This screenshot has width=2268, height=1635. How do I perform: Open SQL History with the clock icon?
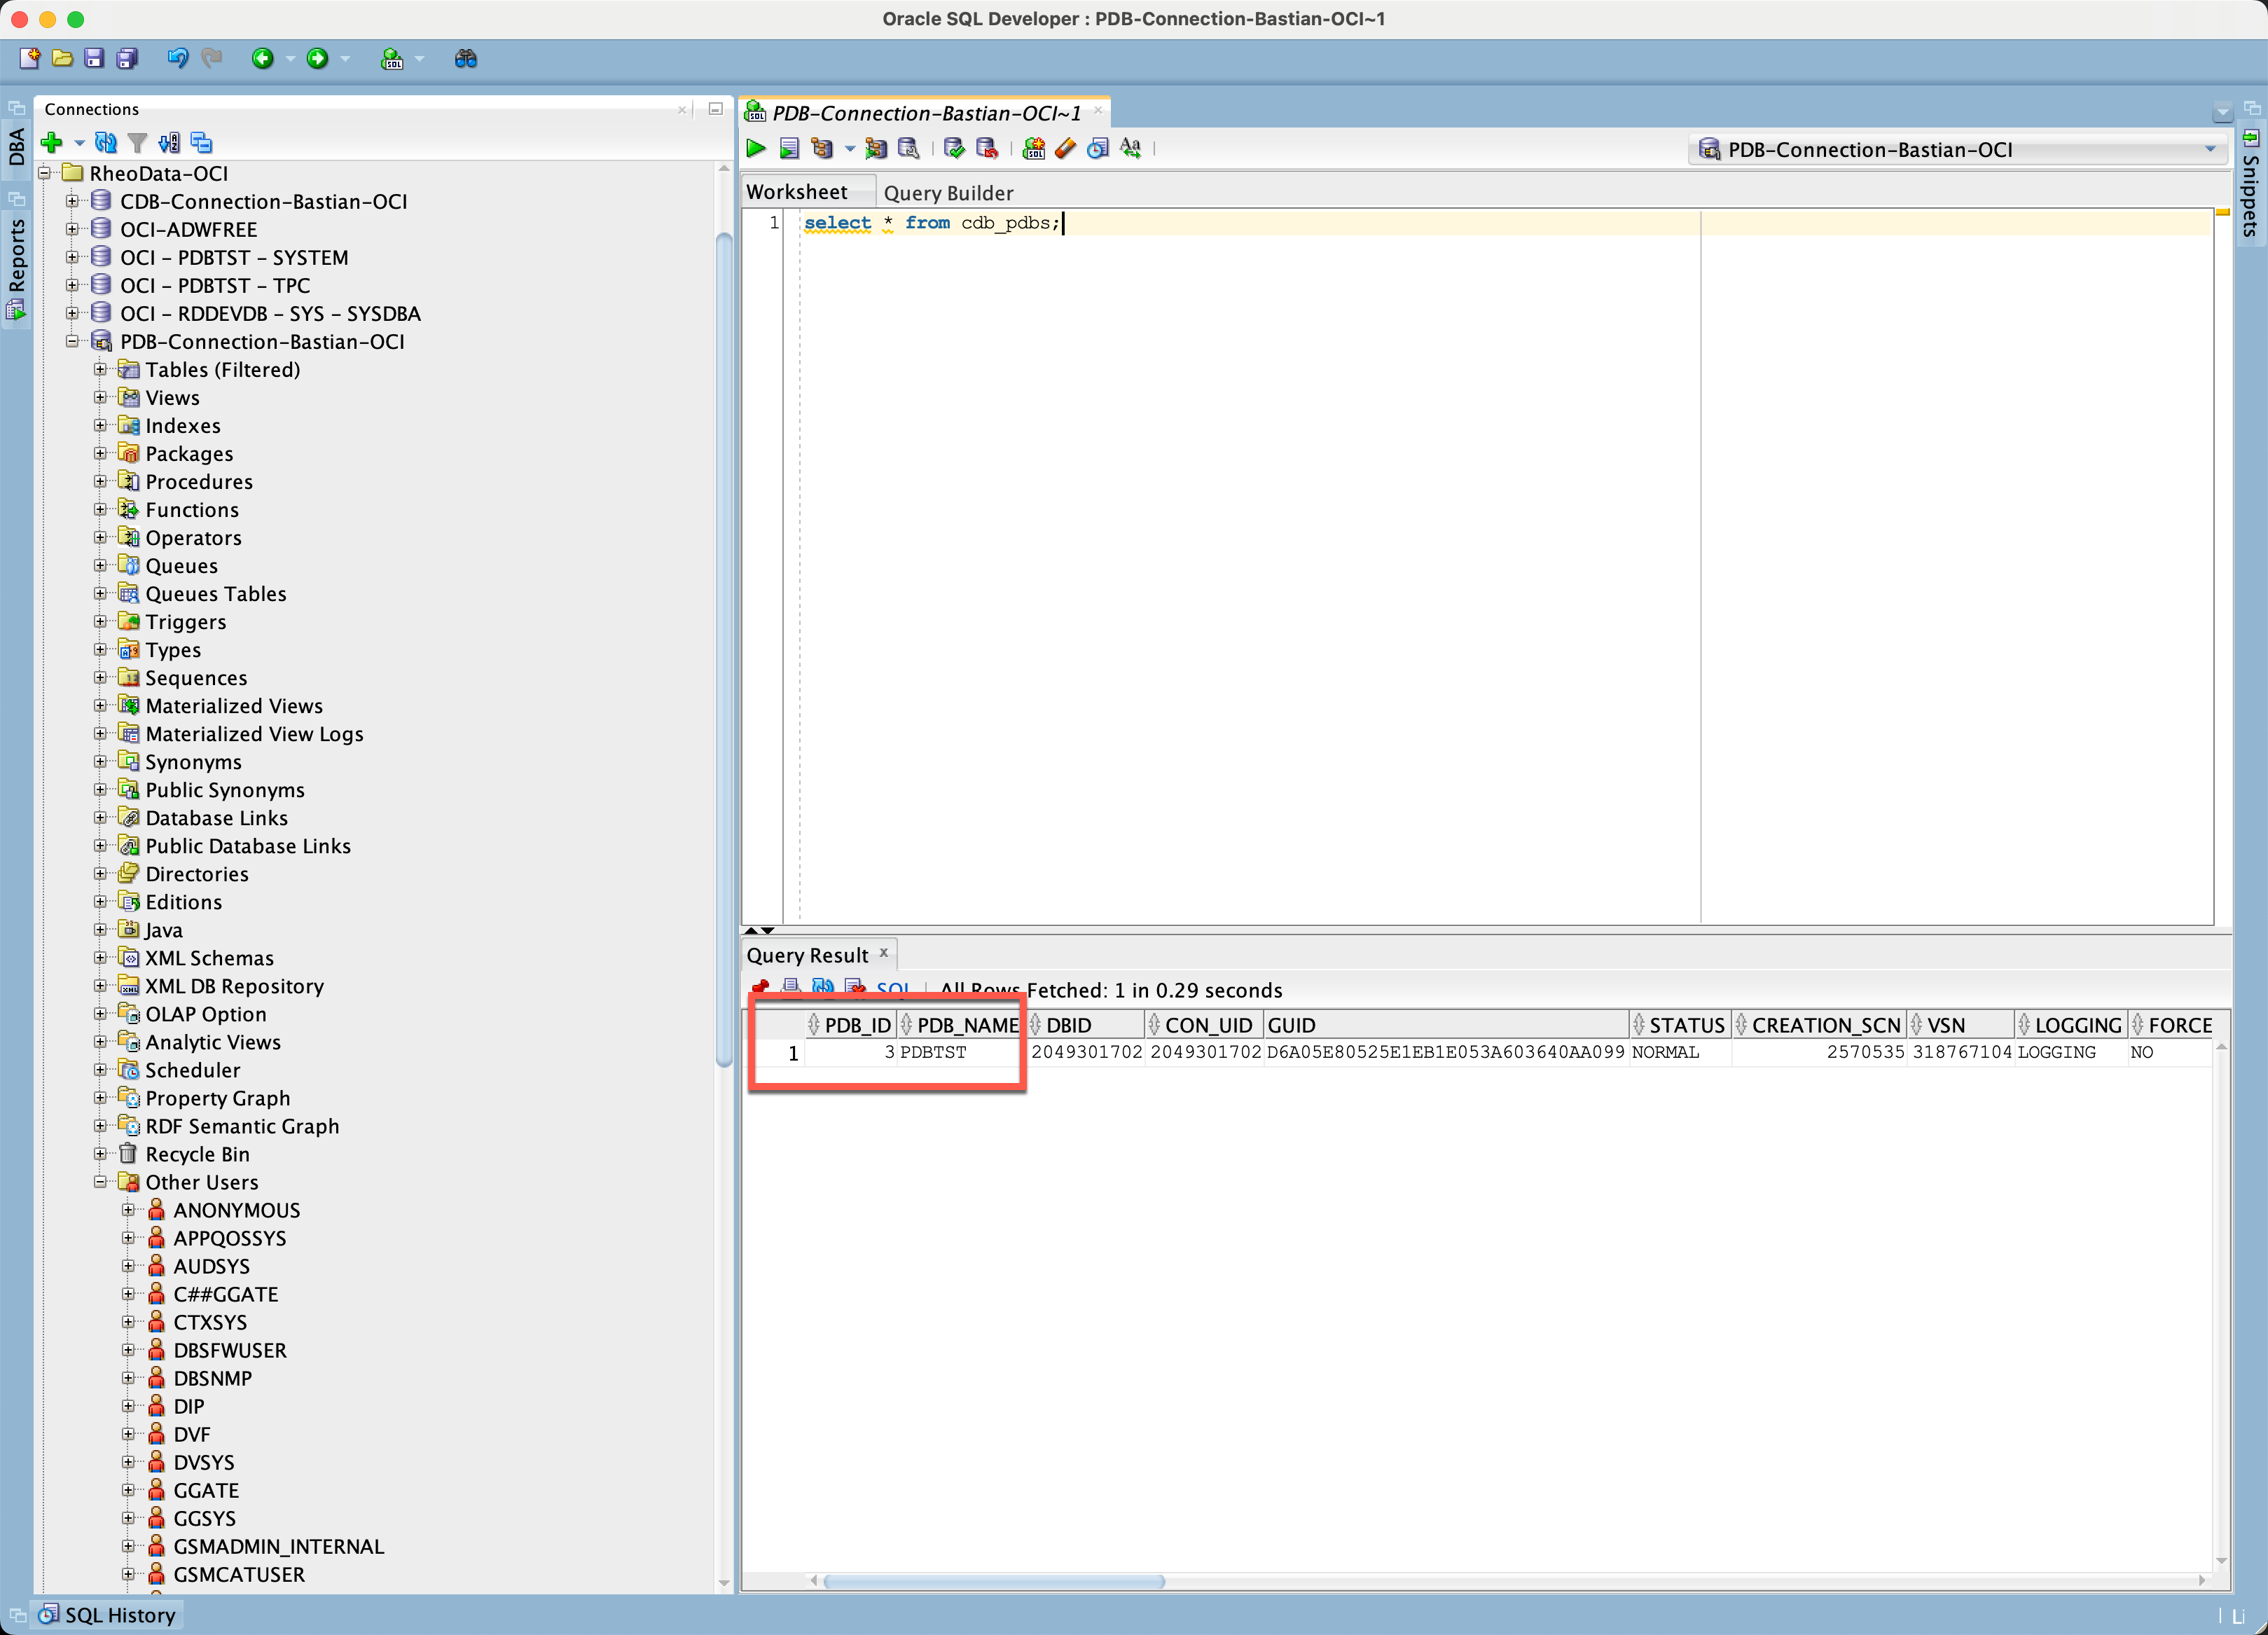tap(1098, 149)
